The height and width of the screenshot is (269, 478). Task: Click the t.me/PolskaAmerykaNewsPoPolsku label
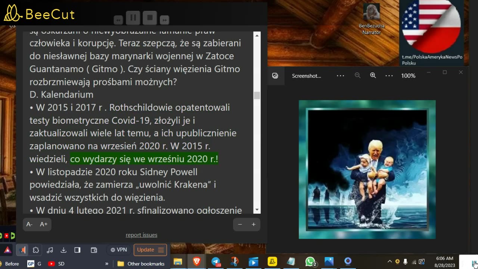(x=432, y=60)
